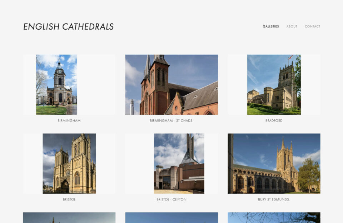Open the Bradford cathedral photo thumbnail
This screenshot has height=223, width=343.
tap(274, 85)
